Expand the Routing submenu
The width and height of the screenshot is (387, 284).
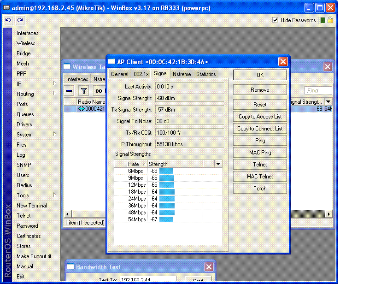click(54, 93)
